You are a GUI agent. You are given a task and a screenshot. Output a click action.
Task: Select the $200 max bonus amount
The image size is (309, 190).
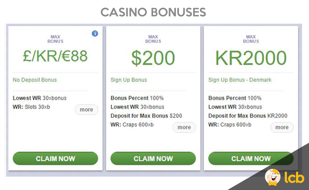click(153, 58)
